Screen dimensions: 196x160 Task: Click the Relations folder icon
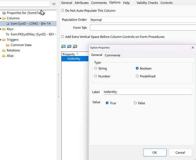point(4,50)
